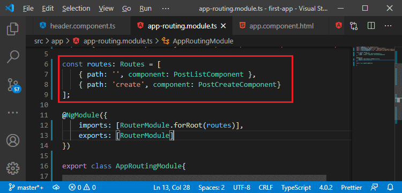Open the Edit menu
This screenshot has height=193, width=402.
[47, 9]
